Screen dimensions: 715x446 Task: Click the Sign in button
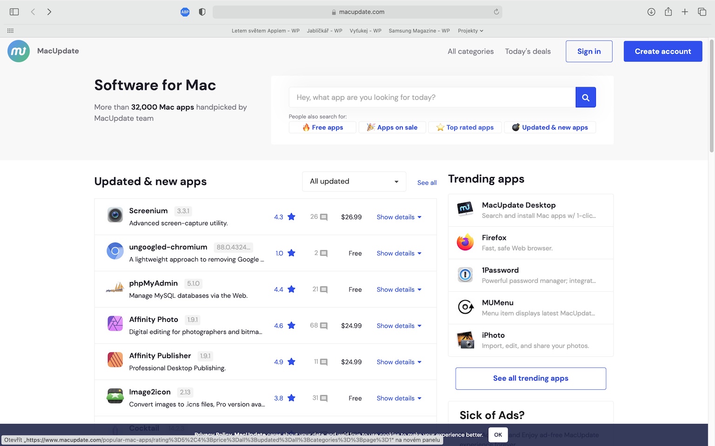coord(589,51)
